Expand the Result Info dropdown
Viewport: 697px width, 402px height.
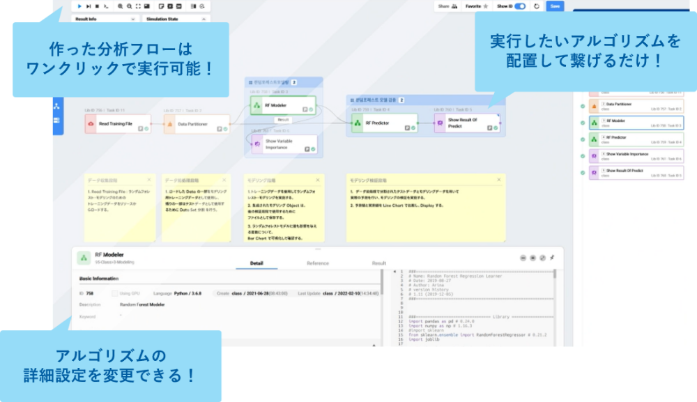click(135, 19)
